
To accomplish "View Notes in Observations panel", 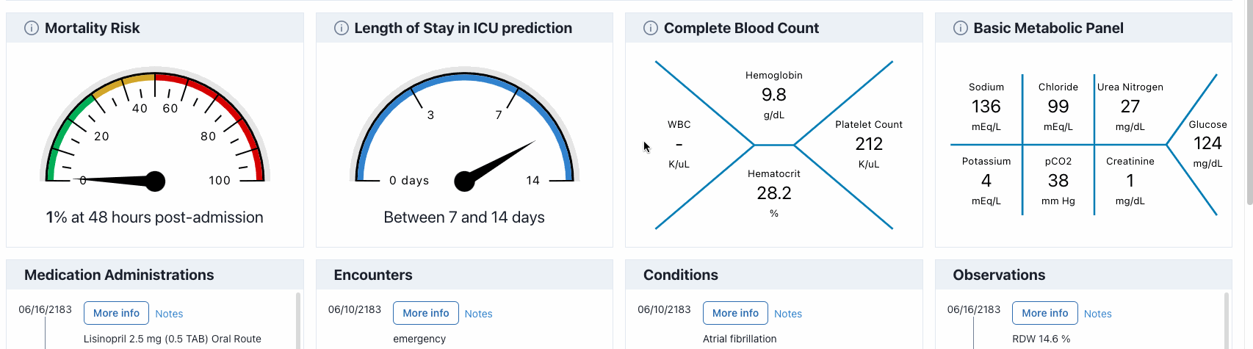I will 1098,314.
